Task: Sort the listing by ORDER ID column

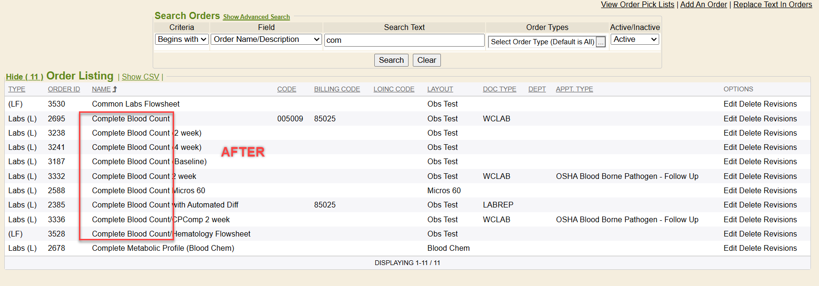Action: (64, 89)
